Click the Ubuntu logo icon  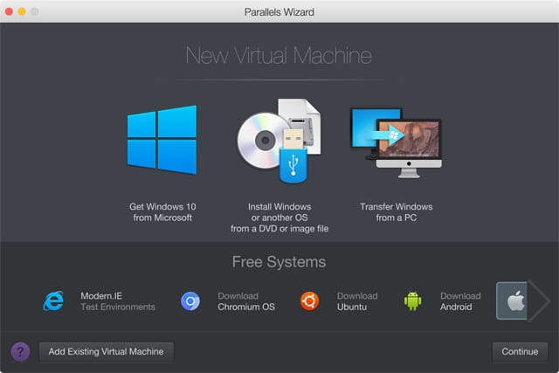click(x=309, y=301)
